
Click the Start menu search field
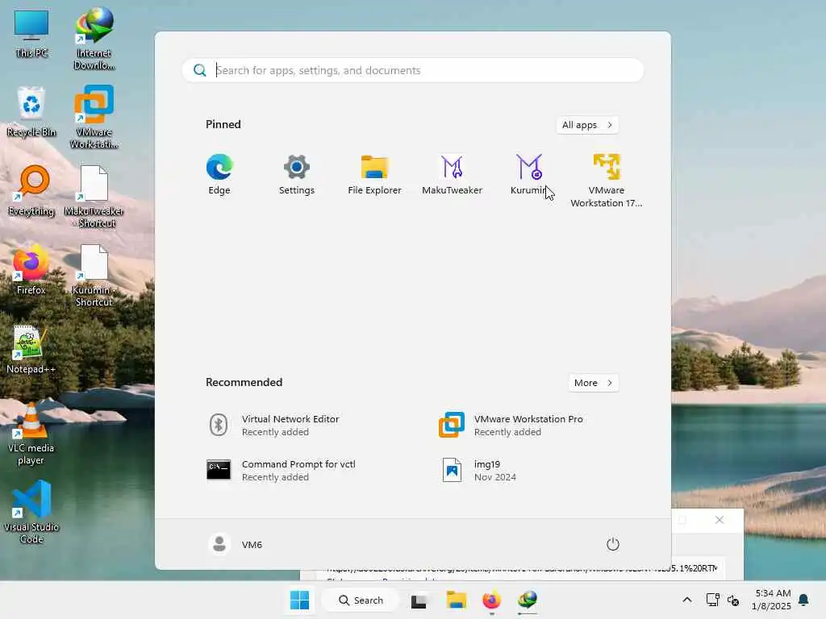coord(413,70)
